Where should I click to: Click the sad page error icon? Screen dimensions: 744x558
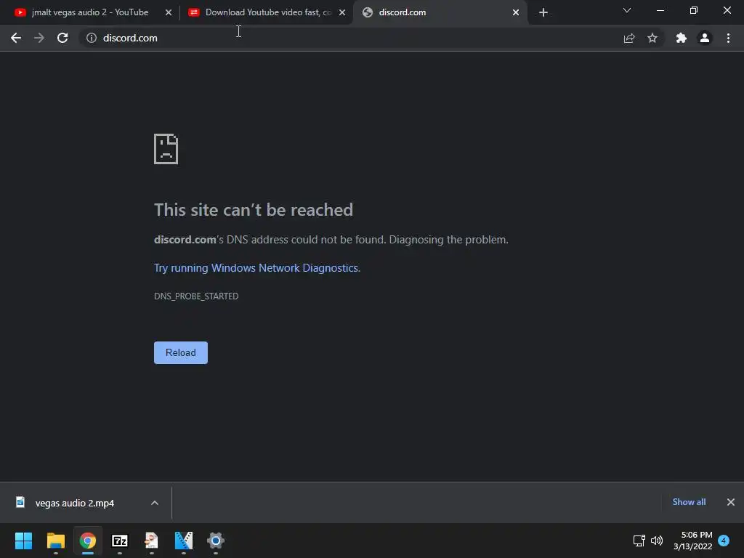pos(166,149)
